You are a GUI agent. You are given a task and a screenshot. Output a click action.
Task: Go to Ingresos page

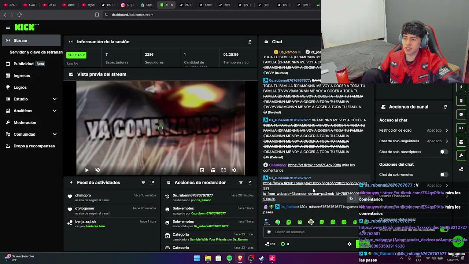click(x=31, y=76)
